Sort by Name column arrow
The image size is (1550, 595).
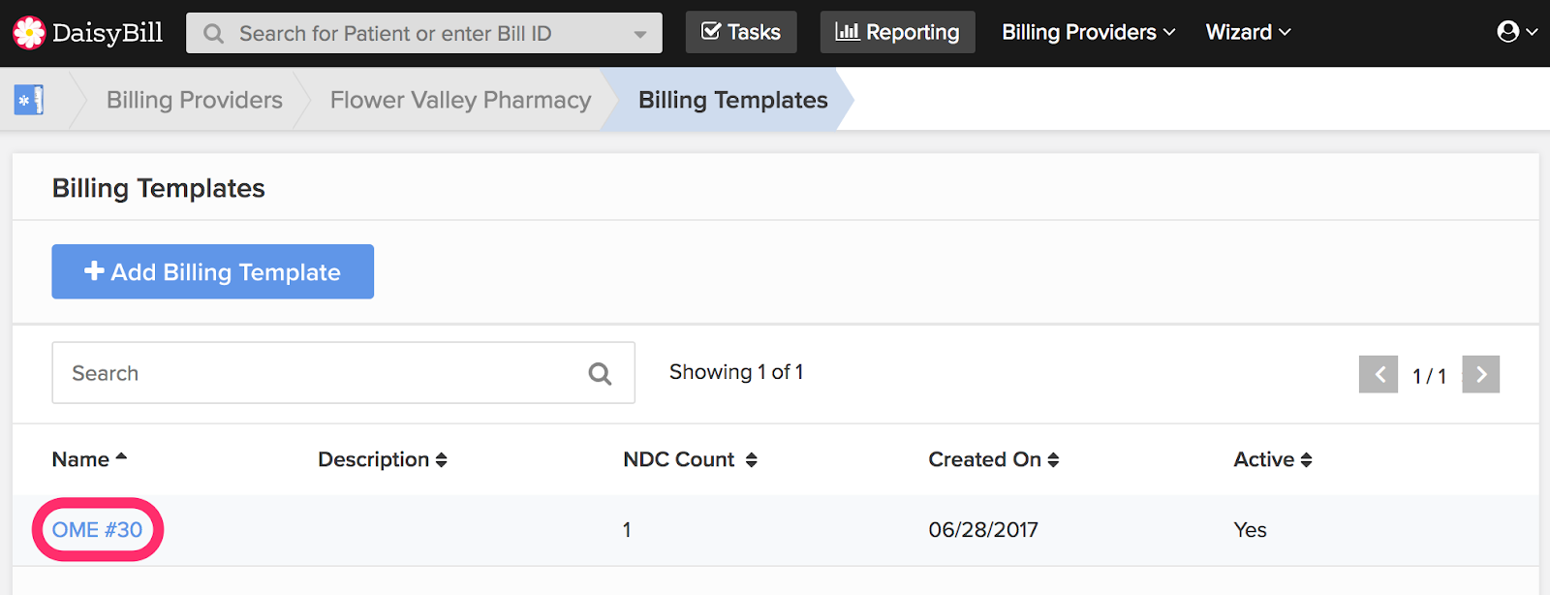121,457
